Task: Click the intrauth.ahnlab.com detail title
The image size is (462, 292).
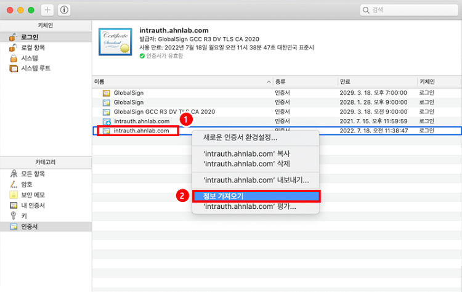Action: (x=174, y=30)
